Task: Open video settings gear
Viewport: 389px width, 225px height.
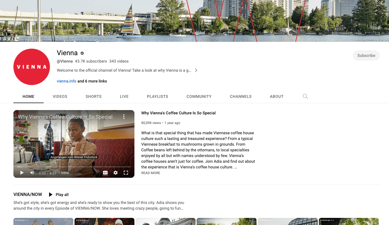Action: coord(116,173)
